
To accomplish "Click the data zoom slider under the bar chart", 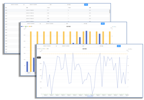I will click(31, 74).
